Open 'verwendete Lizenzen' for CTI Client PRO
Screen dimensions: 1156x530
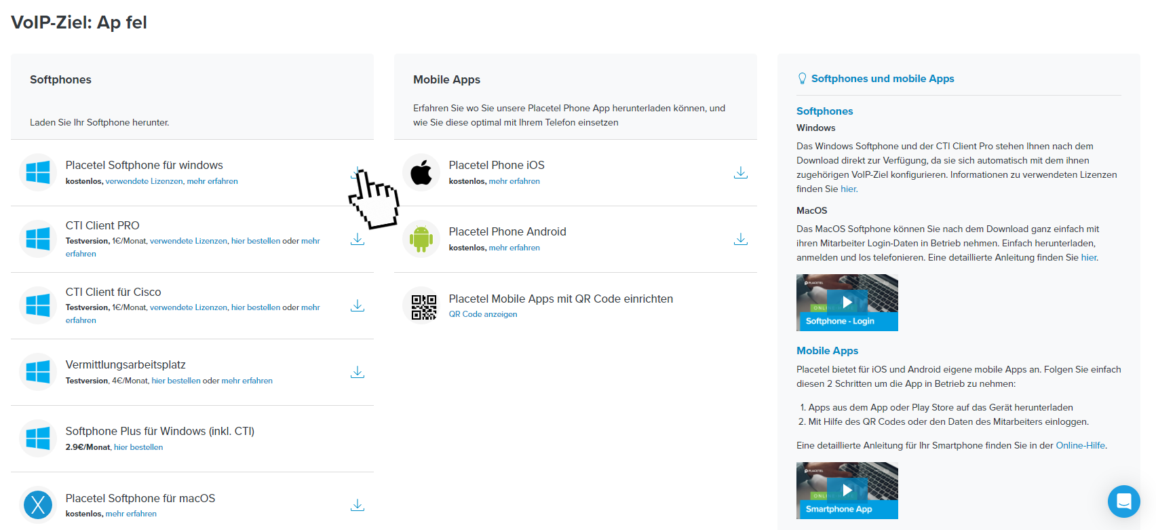189,241
